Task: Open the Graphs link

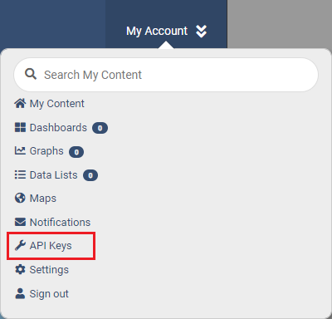Action: click(x=46, y=151)
